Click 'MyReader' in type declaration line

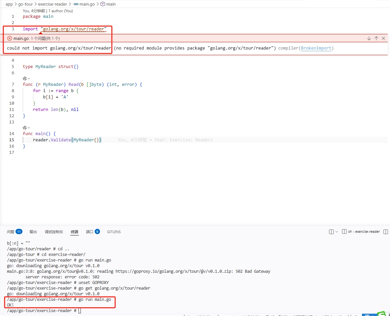pos(46,66)
